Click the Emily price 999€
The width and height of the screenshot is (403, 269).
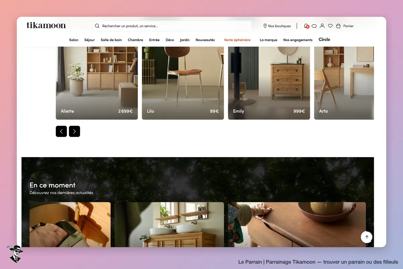[299, 111]
